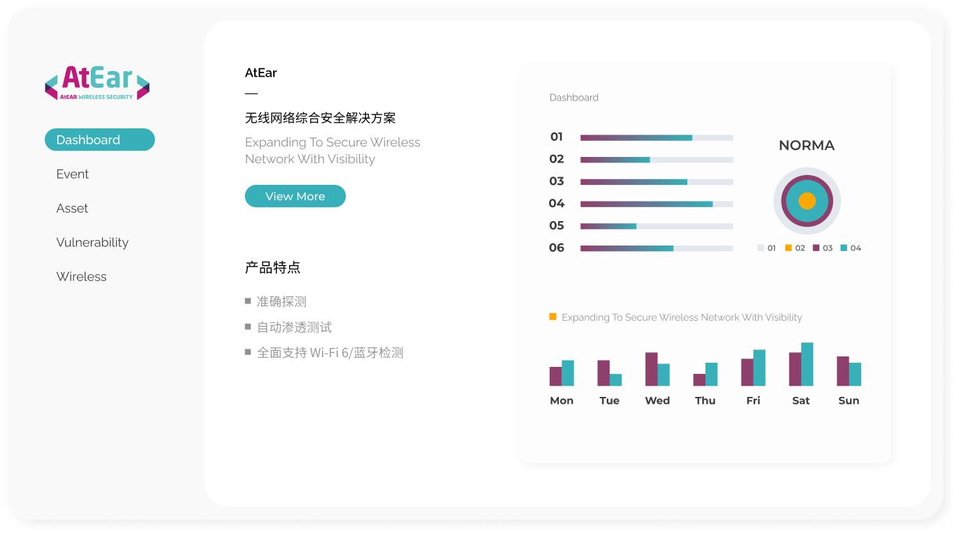This screenshot has width=959, height=535.
Task: Click the Tue label on bar chart
Action: coord(610,400)
